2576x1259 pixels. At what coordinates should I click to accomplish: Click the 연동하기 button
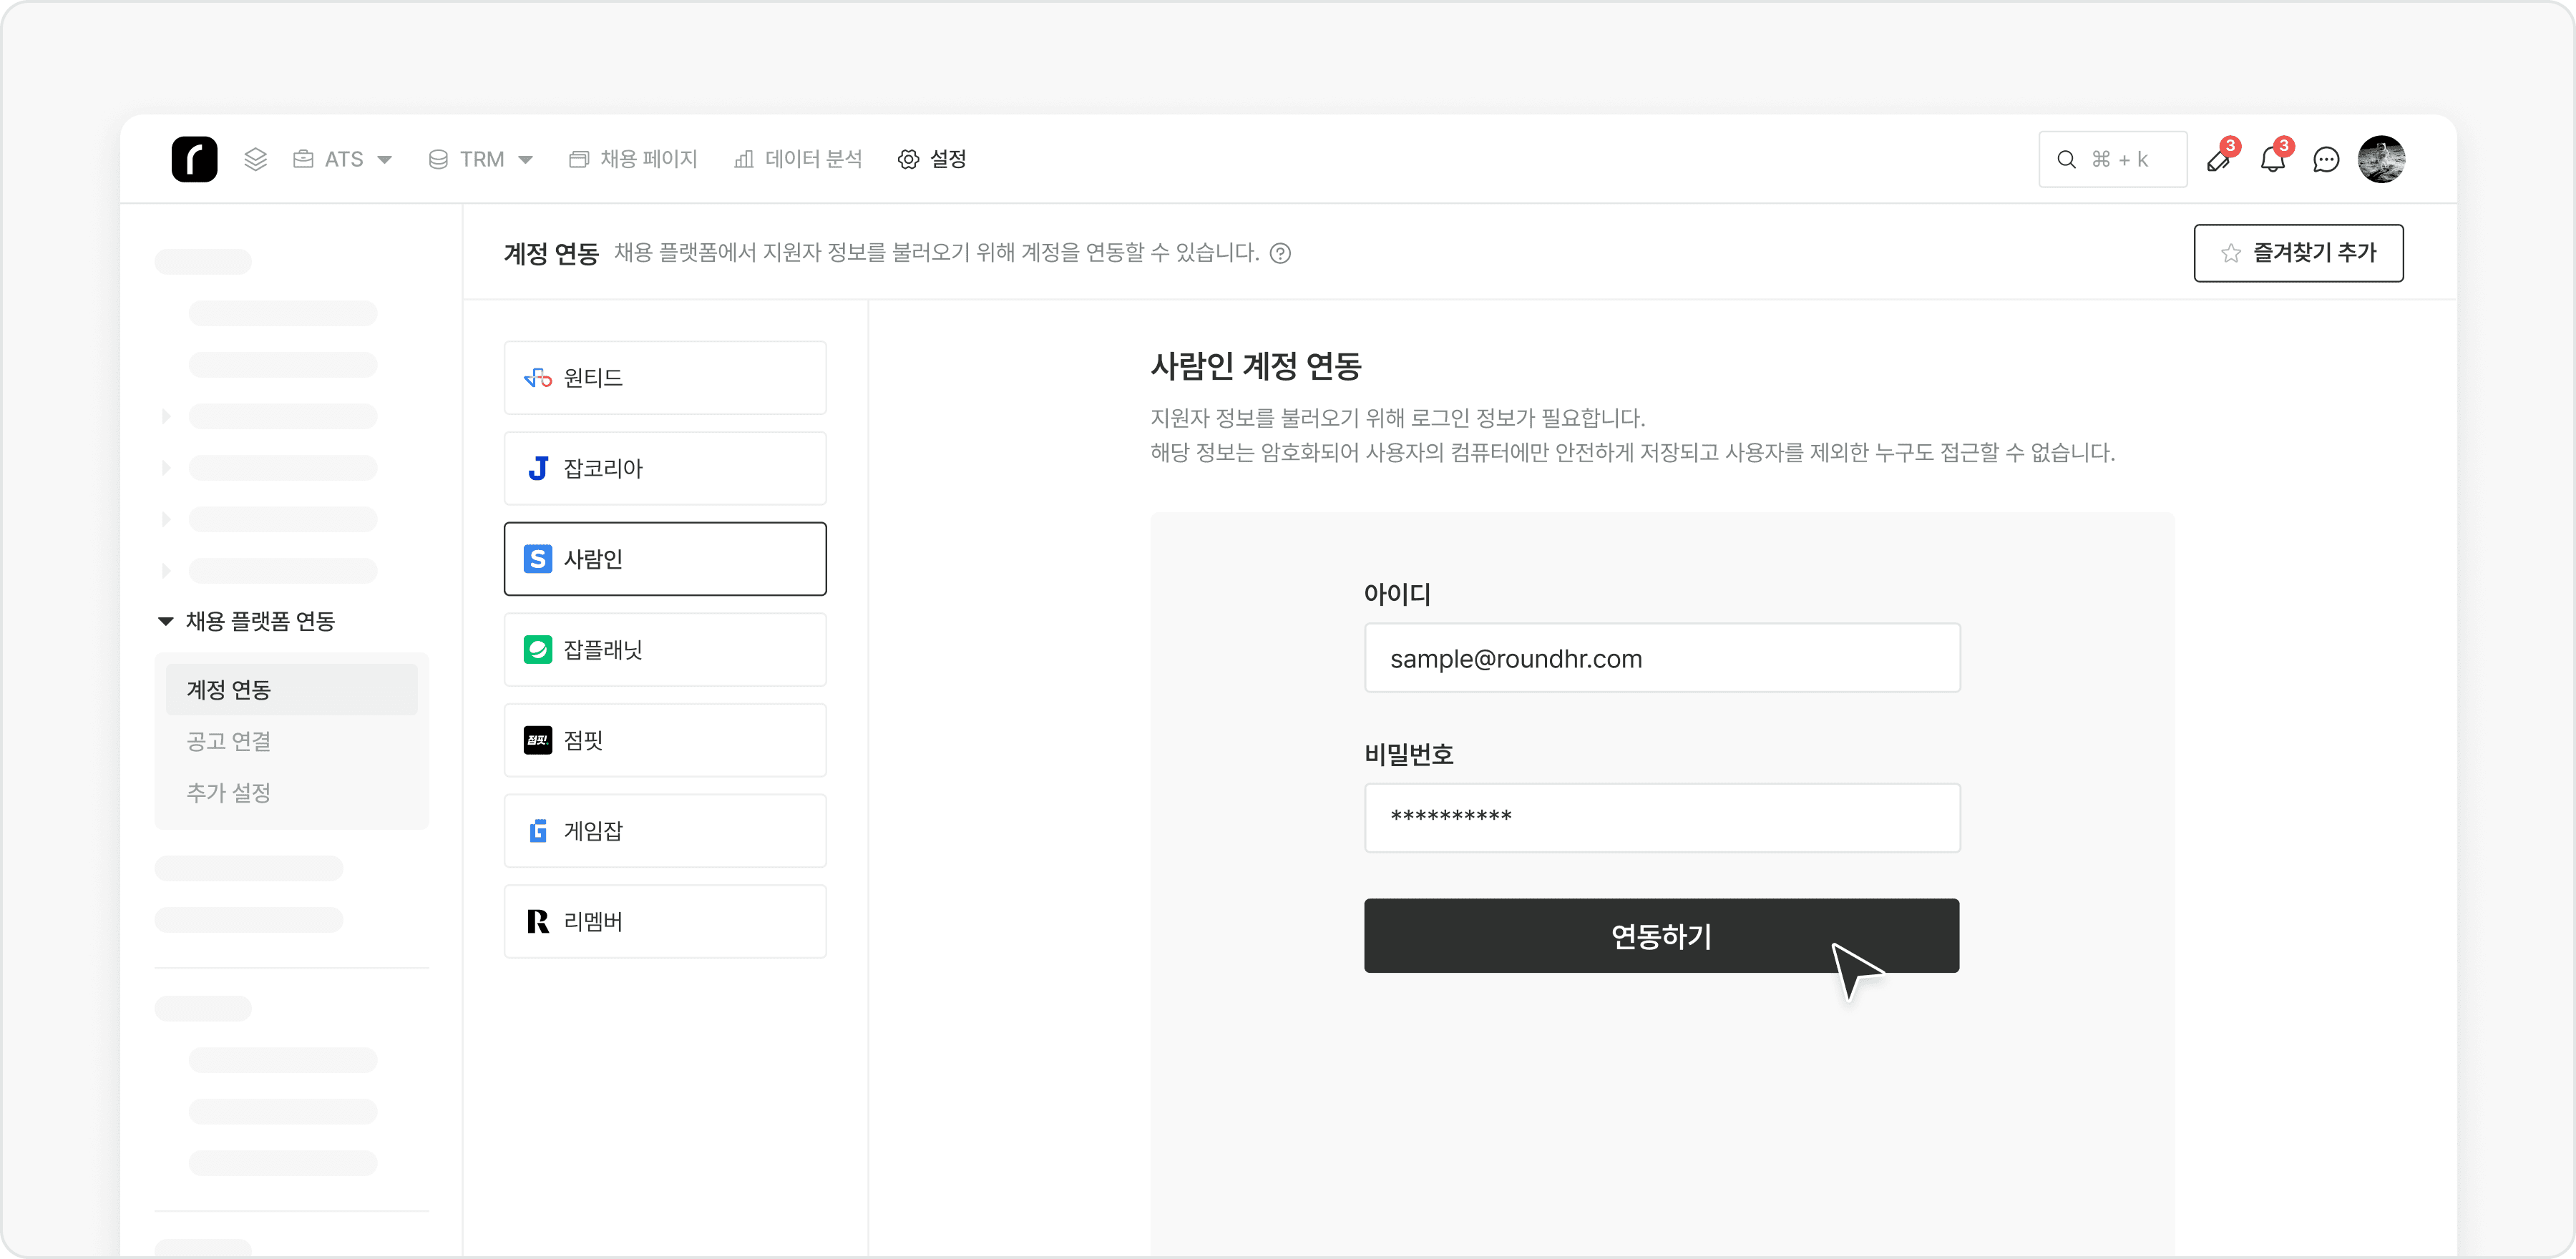pyautogui.click(x=1661, y=935)
